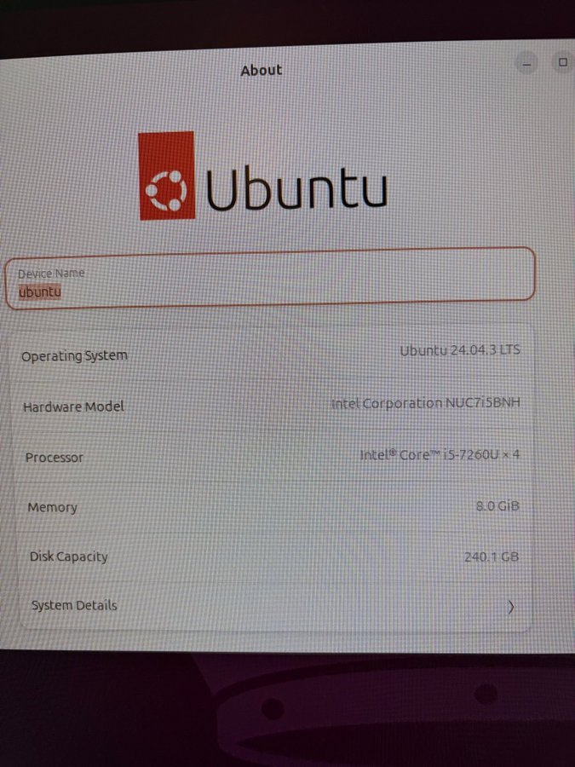Minimize the About window
The height and width of the screenshot is (767, 575).
coord(526,64)
